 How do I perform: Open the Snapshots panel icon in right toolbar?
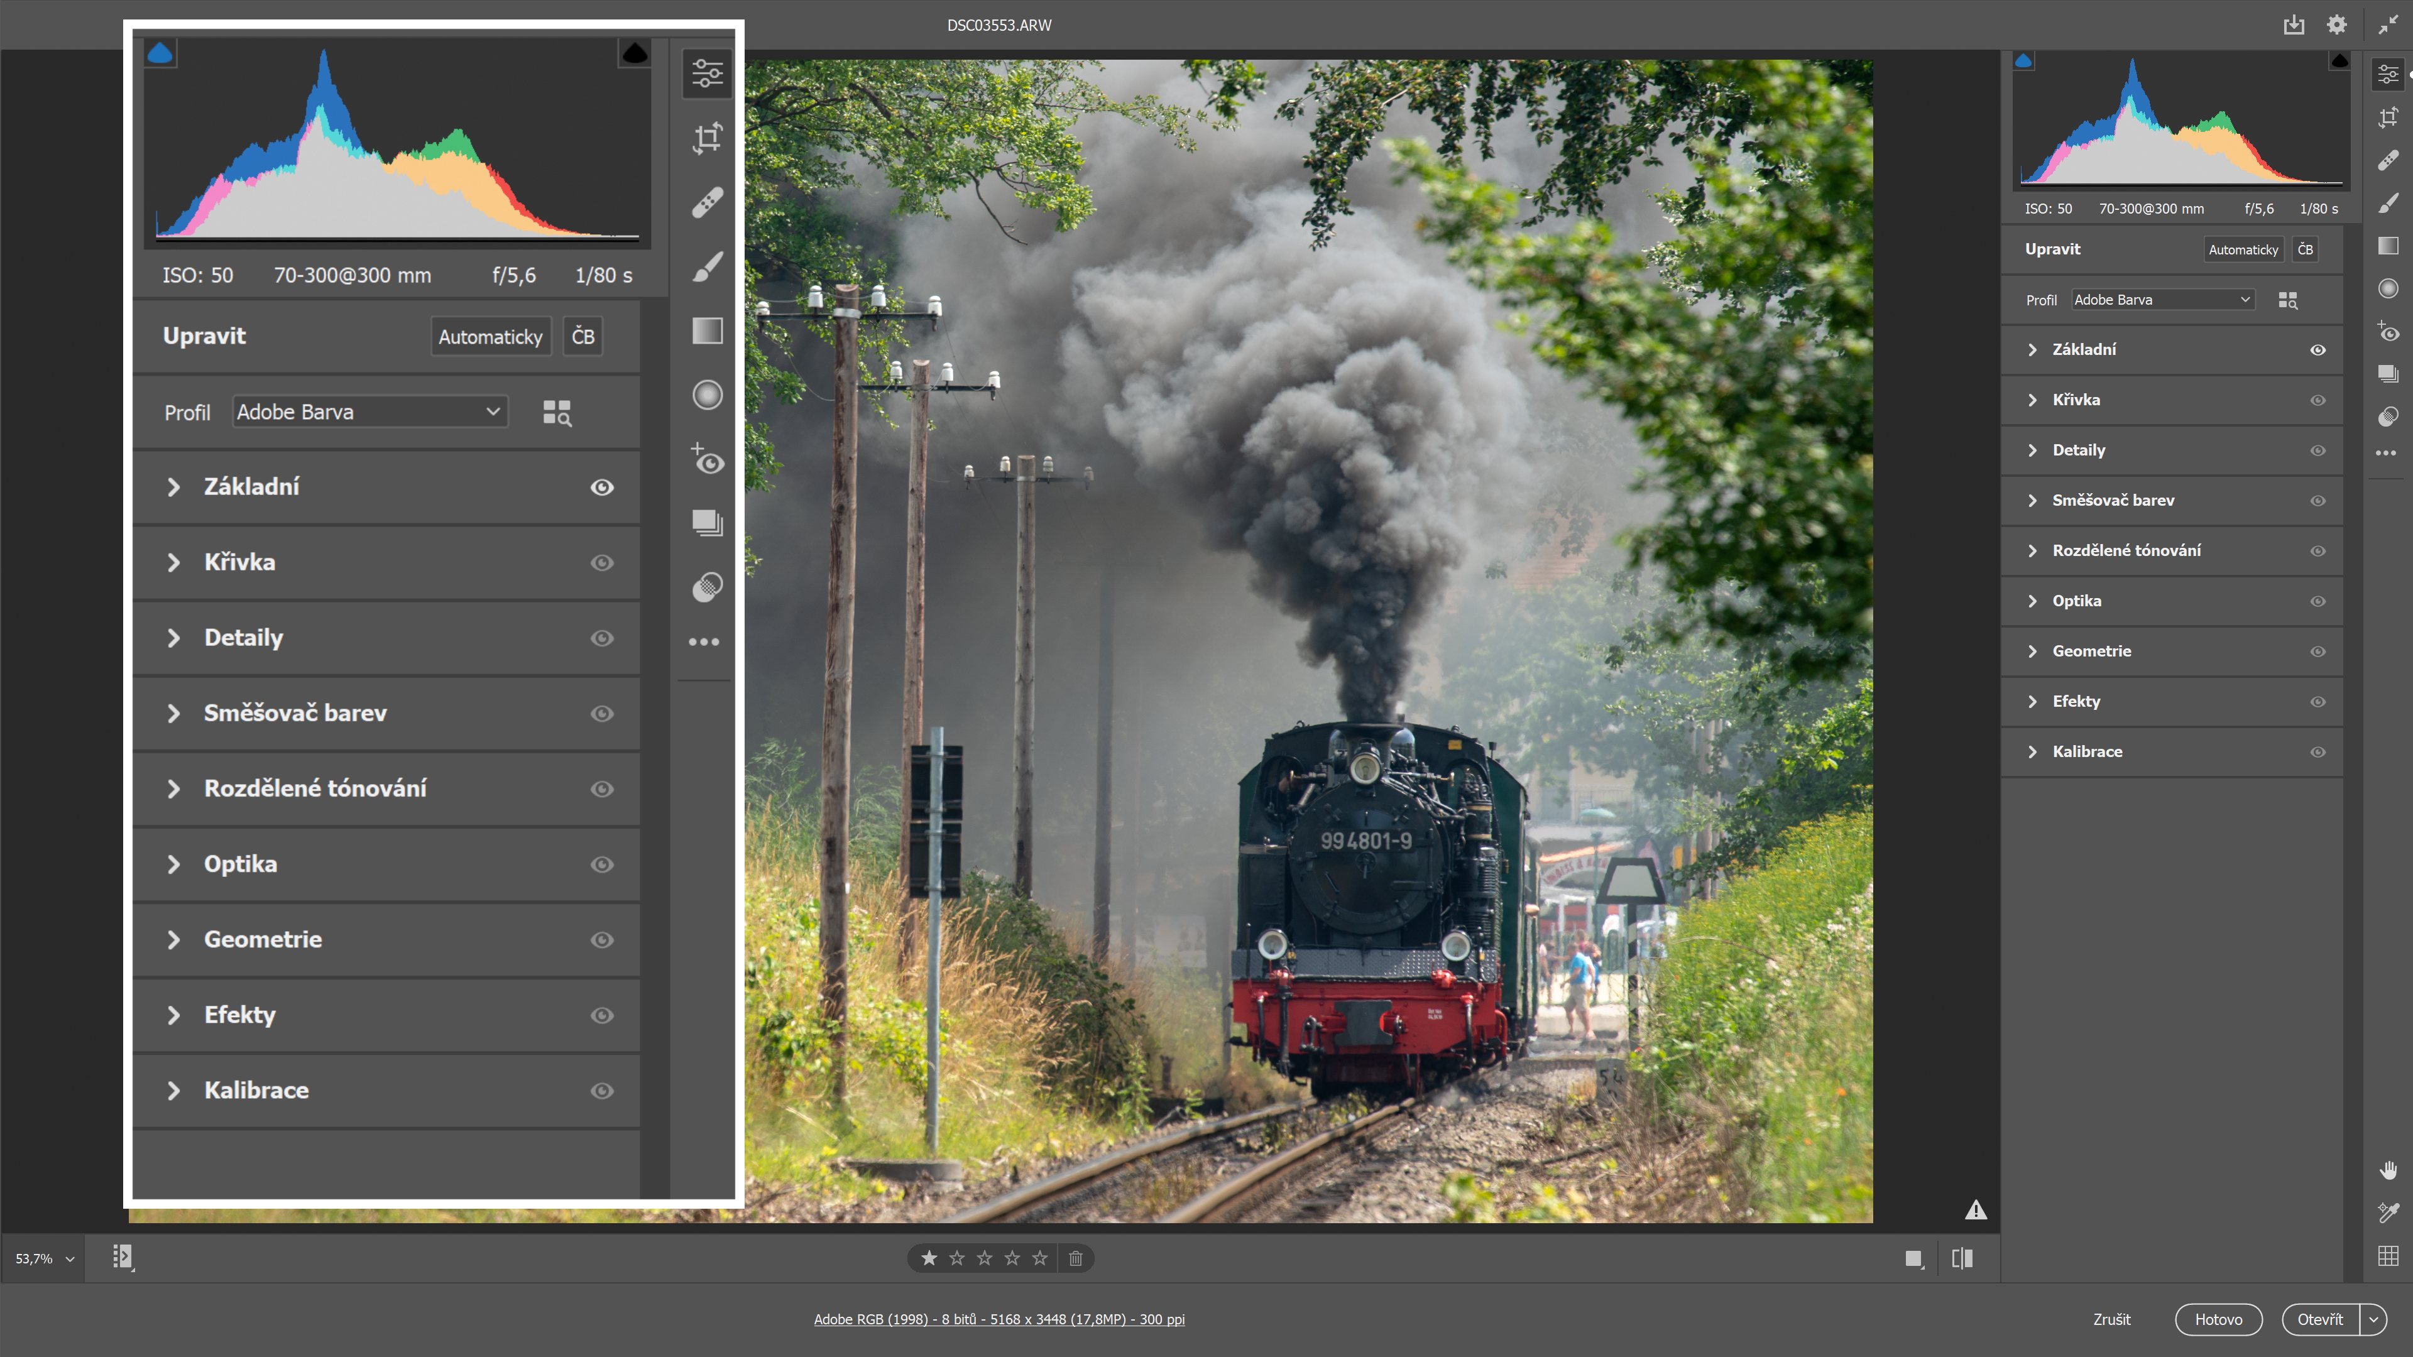pos(2388,374)
